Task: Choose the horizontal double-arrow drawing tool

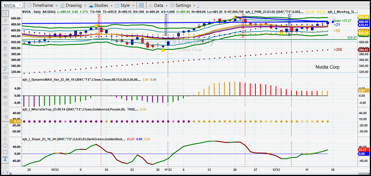Action: [x=5, y=42]
